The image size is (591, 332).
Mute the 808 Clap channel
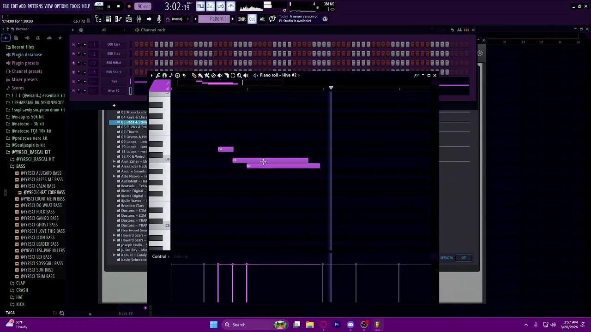[73, 53]
